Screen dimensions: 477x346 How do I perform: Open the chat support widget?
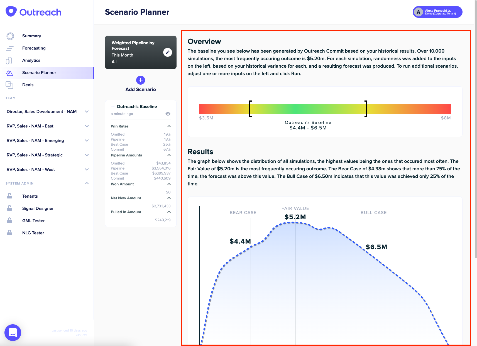pyautogui.click(x=13, y=333)
